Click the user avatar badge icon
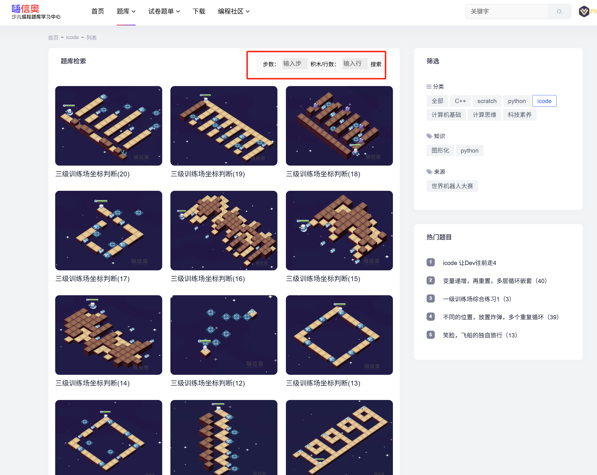Image resolution: width=597 pixels, height=475 pixels. click(584, 12)
